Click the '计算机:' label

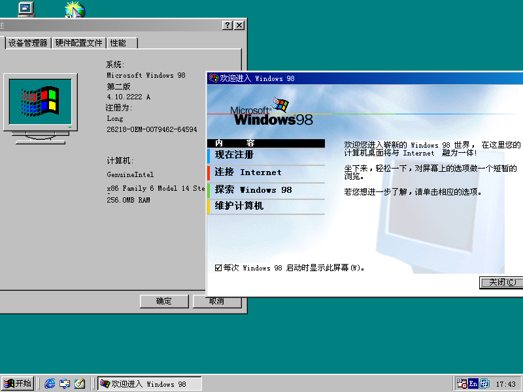tap(120, 161)
